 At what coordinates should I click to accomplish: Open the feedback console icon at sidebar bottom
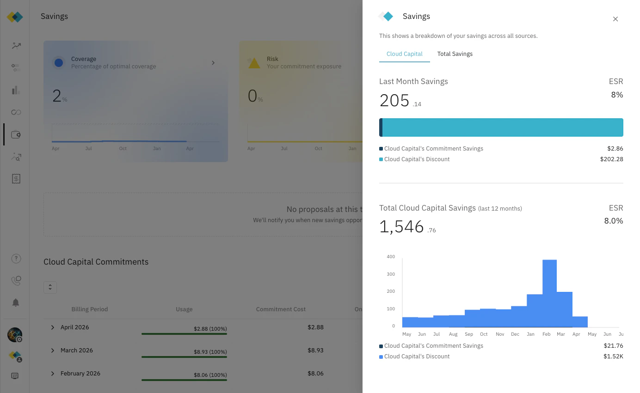15,376
